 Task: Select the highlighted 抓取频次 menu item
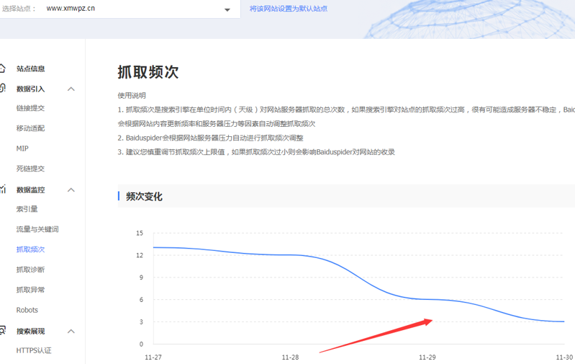click(x=30, y=249)
